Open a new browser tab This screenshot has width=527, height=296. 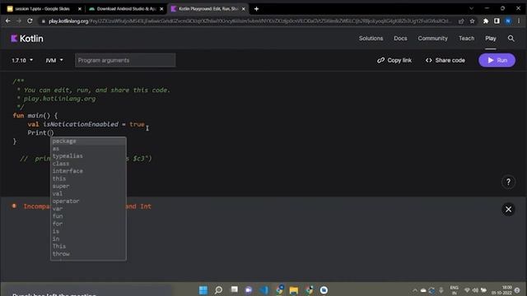(x=256, y=9)
